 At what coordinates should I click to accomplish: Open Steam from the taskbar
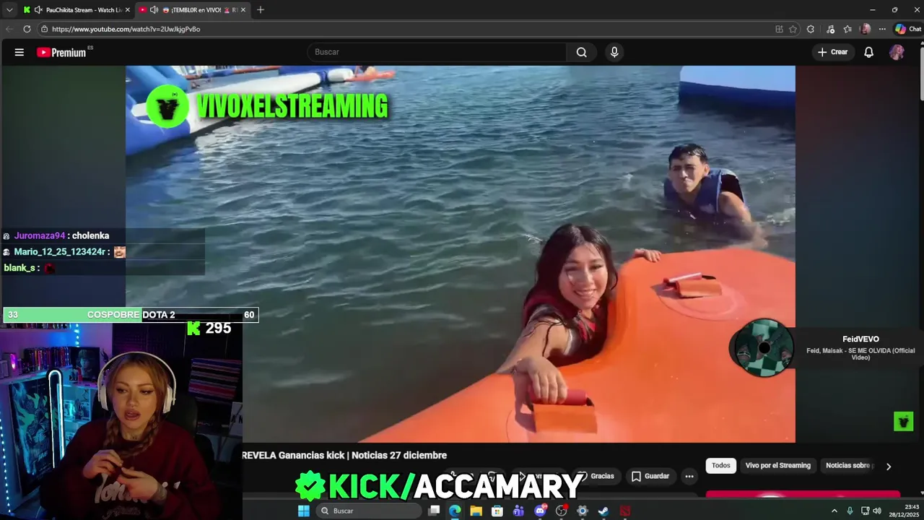pyautogui.click(x=603, y=511)
